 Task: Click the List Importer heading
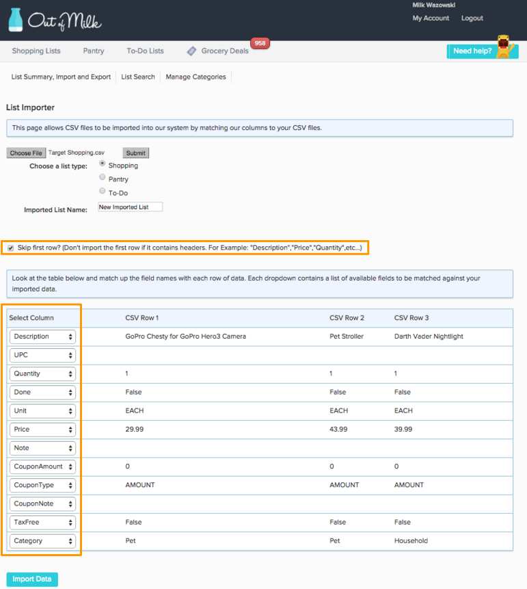click(x=30, y=107)
